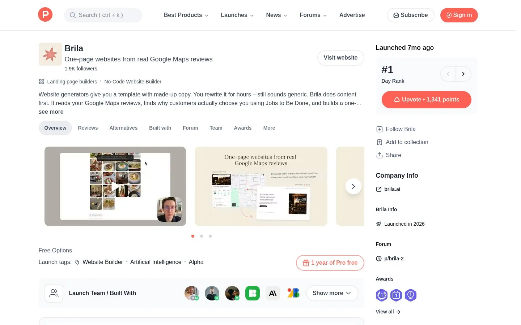The height and width of the screenshot is (325, 521).
Task: Expand Show more in Launch Team
Action: coord(332,293)
